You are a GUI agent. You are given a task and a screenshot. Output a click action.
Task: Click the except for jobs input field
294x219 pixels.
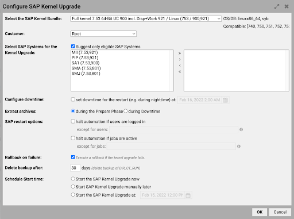pyautogui.click(x=171, y=147)
